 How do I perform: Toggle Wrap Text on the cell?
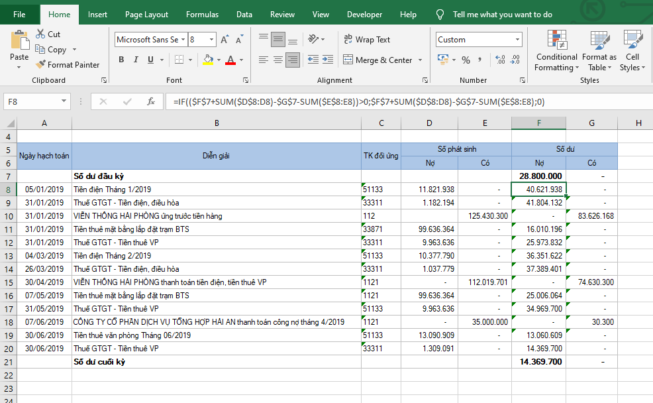[367, 40]
